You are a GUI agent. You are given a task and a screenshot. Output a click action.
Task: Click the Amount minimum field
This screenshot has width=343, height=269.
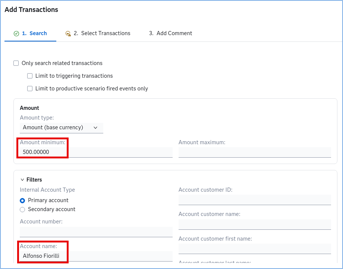pyautogui.click(x=96, y=152)
